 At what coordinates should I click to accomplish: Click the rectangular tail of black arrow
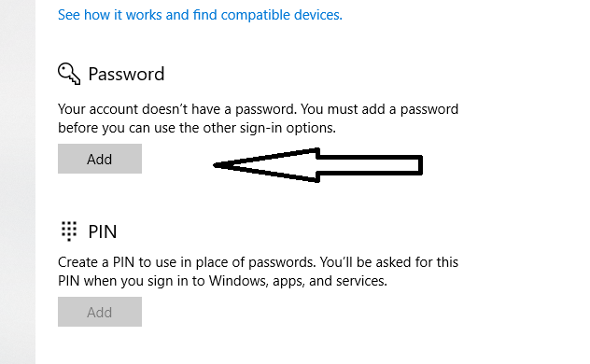click(x=371, y=164)
